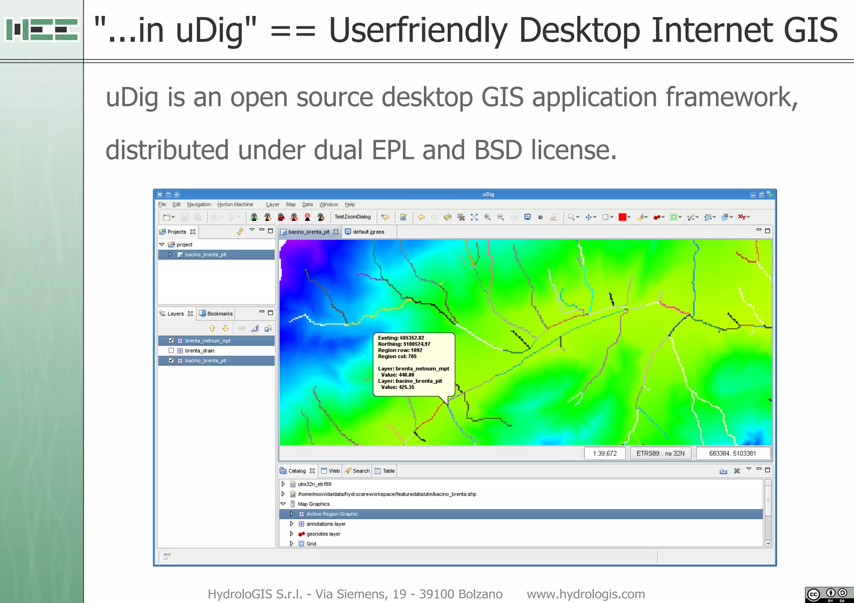Click the Catalog scrollbar down arrow
This screenshot has height=603, width=854.
768,543
